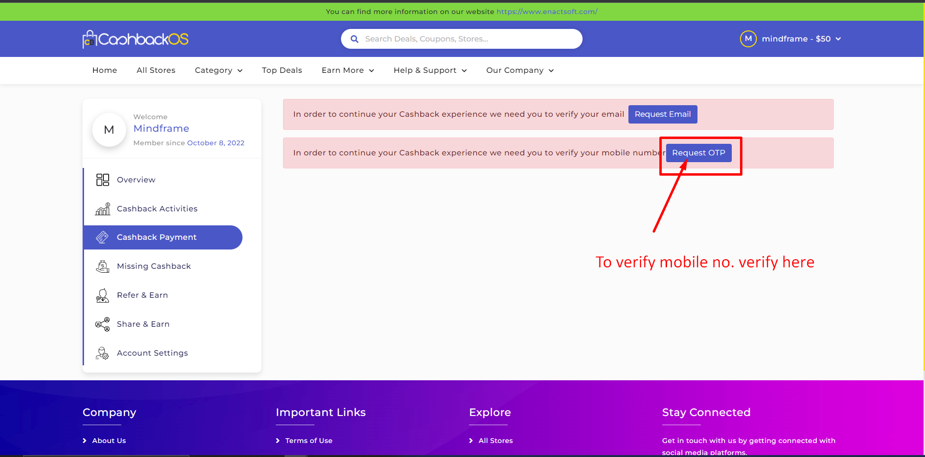
Task: Click the Share & Earn network icon
Action: [102, 324]
